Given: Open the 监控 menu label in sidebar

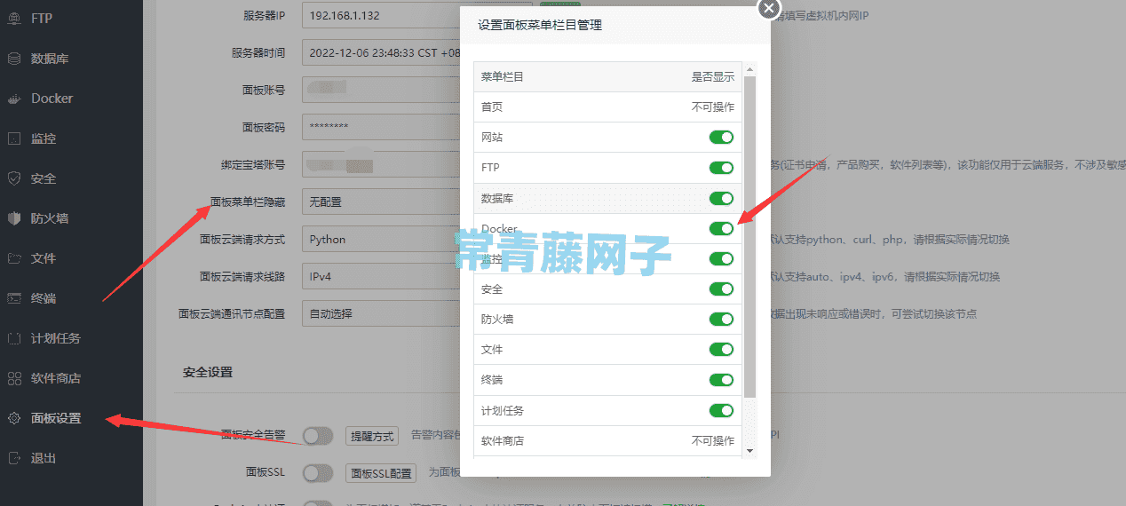Looking at the screenshot, I should (44, 138).
